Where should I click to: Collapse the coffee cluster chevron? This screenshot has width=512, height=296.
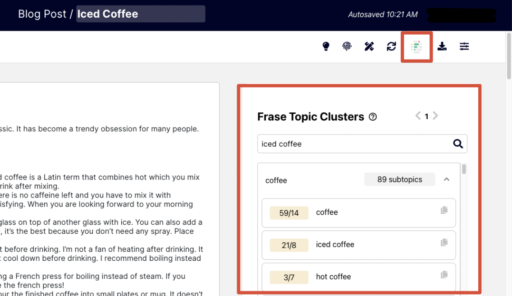[x=446, y=180]
